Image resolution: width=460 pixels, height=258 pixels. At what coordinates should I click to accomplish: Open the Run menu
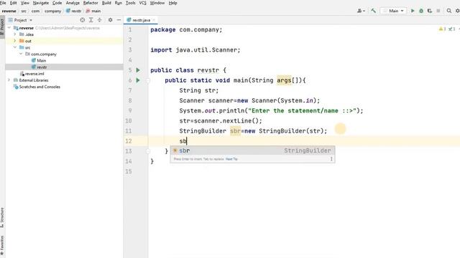[x=118, y=3]
